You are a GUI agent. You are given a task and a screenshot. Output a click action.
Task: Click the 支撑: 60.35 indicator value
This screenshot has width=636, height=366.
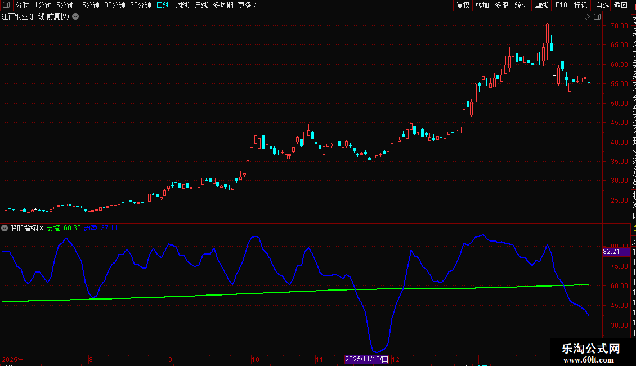(64, 228)
